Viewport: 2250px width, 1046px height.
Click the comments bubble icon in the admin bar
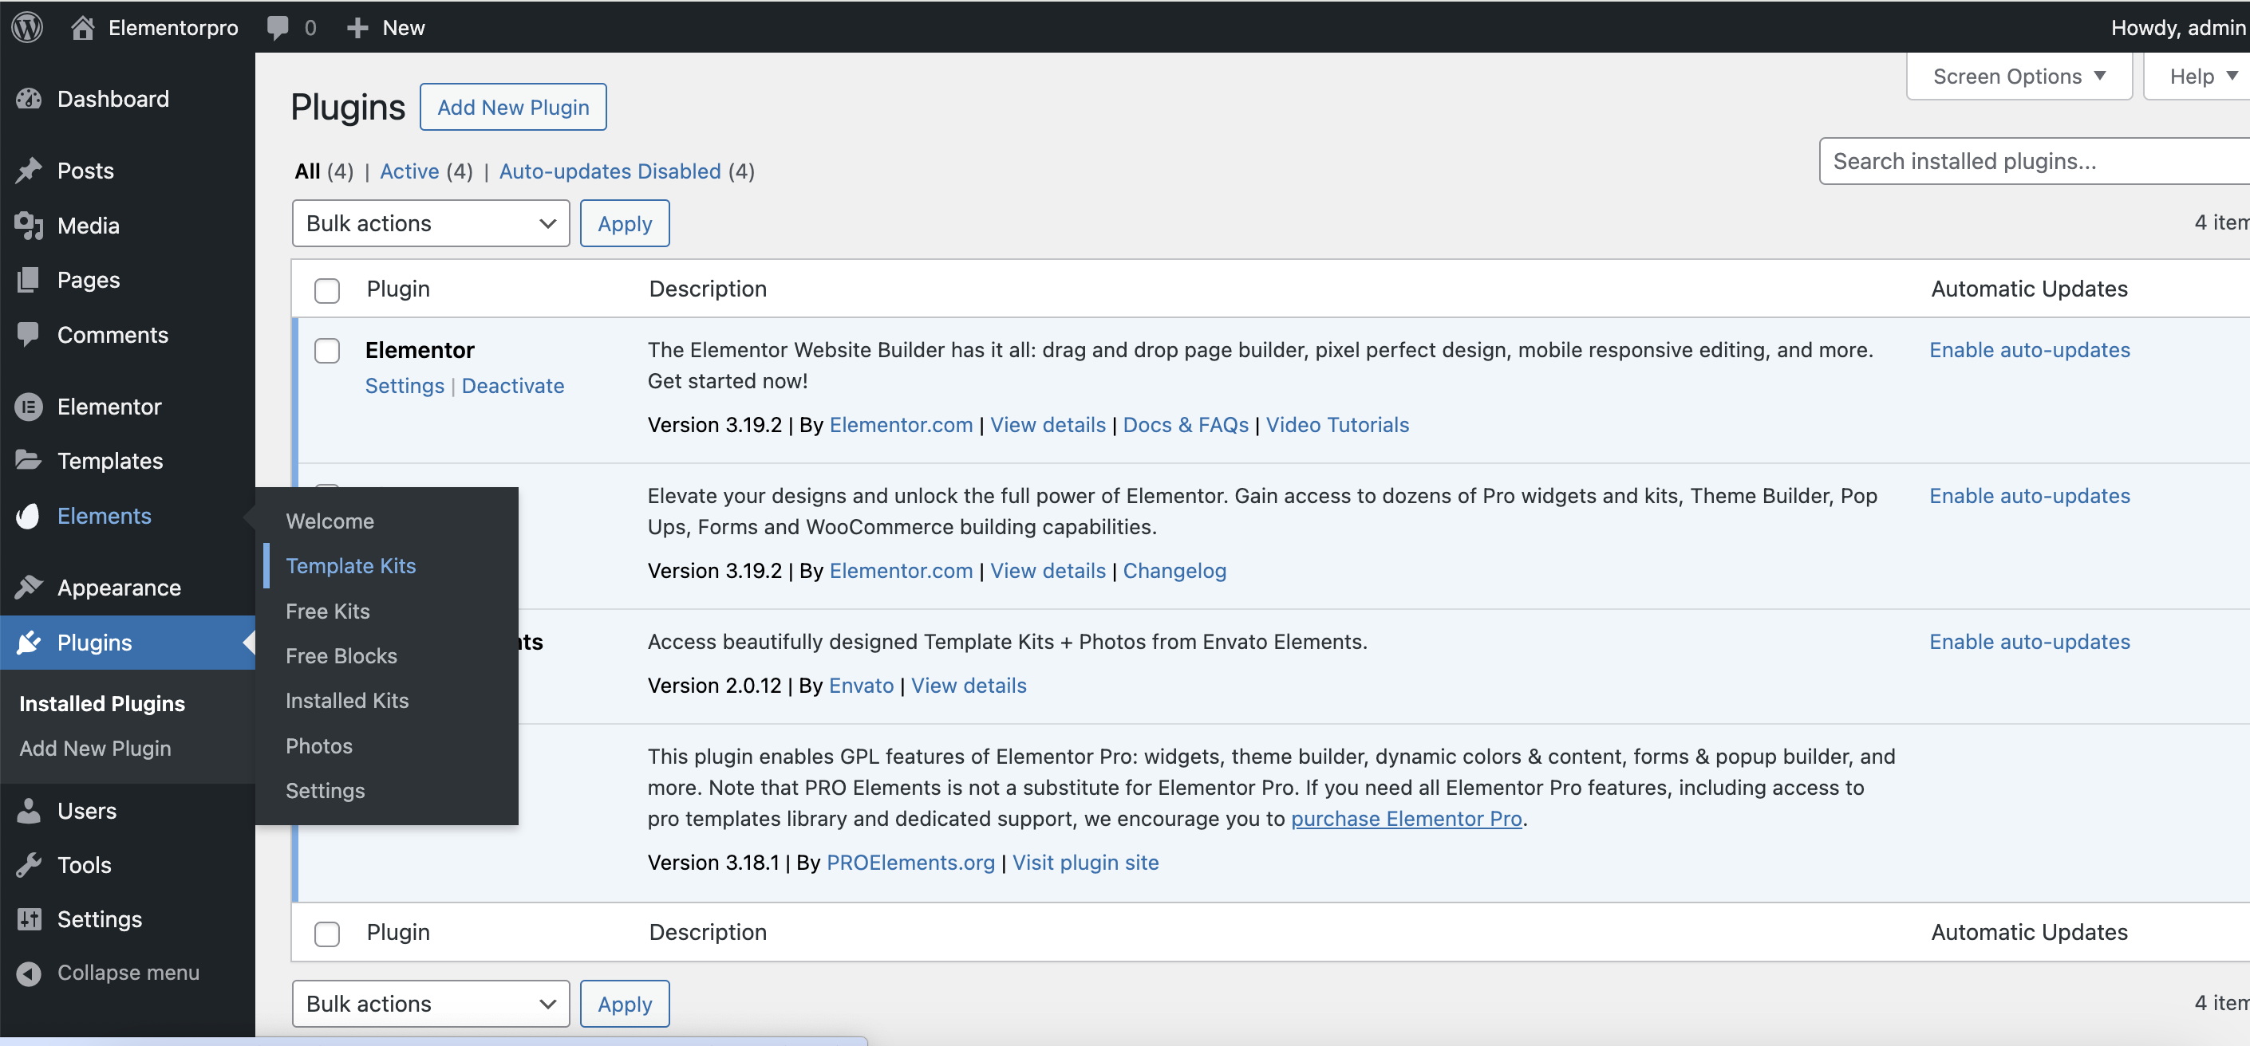coord(278,27)
